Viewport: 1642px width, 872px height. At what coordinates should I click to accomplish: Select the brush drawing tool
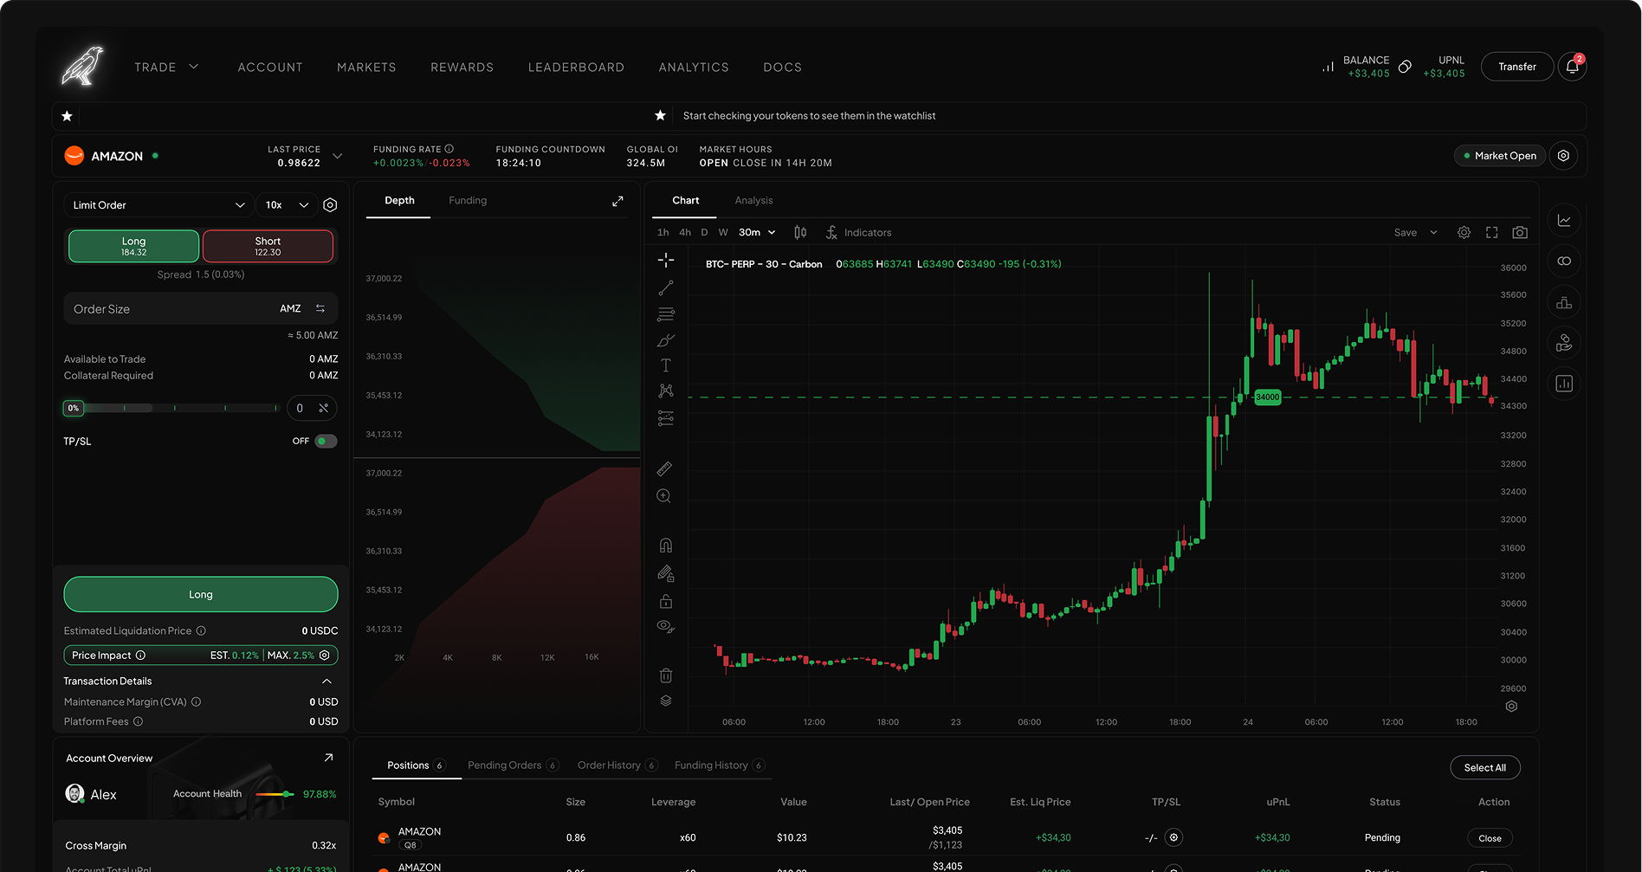pyautogui.click(x=665, y=340)
